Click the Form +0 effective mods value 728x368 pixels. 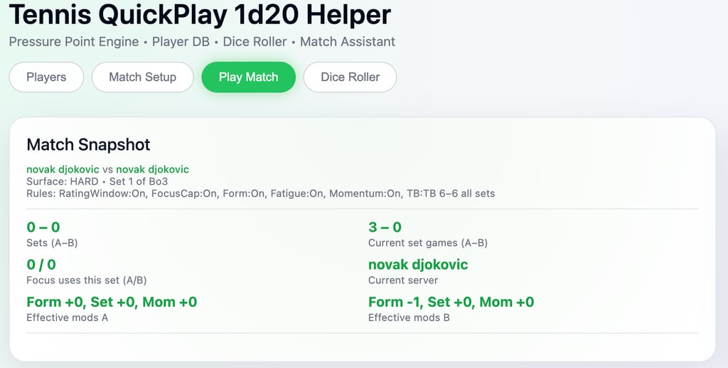click(x=112, y=302)
